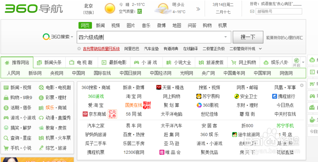Click the gear icon beside hot search words
The image size is (318, 162).
tap(79, 49)
